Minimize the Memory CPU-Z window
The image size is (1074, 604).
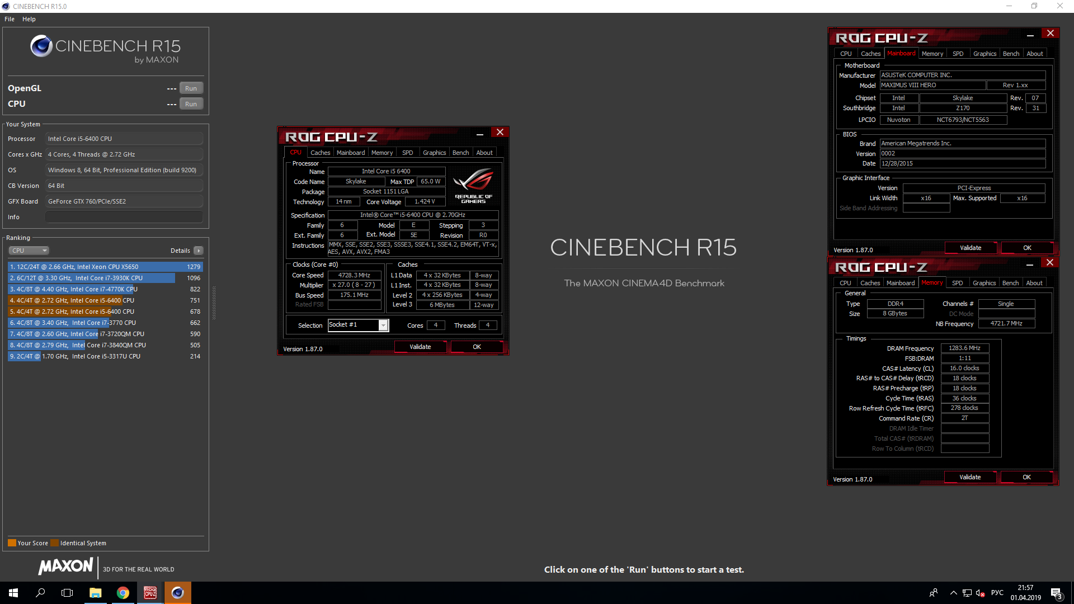tap(1030, 263)
